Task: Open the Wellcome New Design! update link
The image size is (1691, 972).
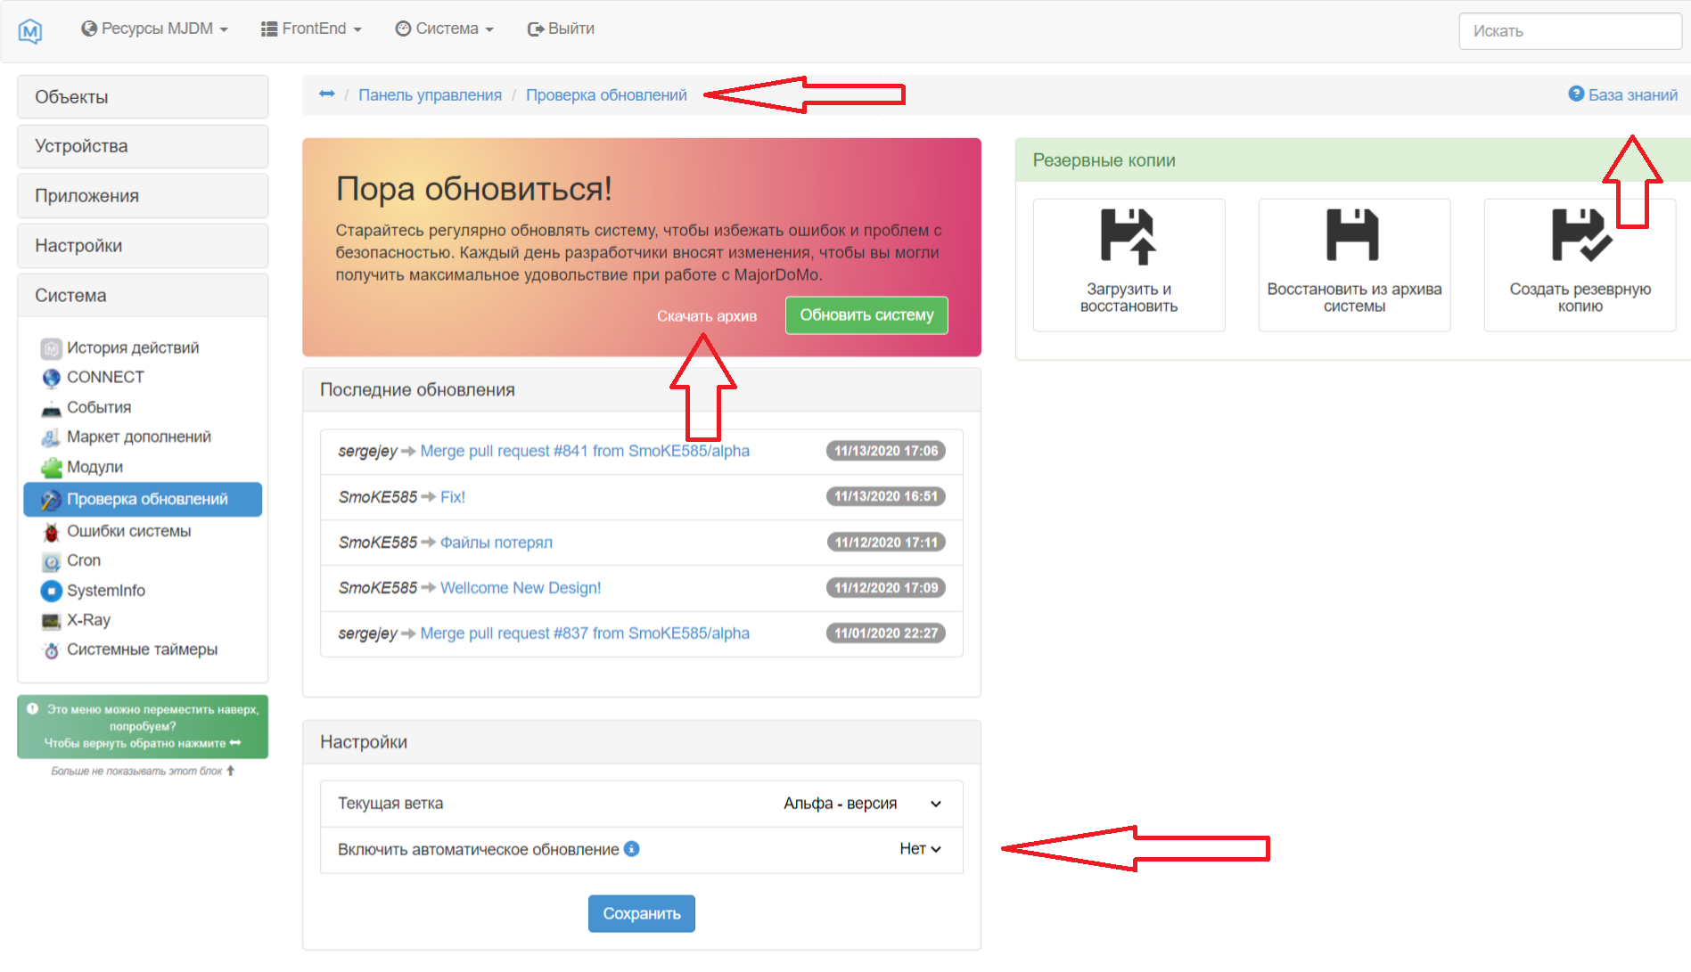Action: pyautogui.click(x=521, y=587)
